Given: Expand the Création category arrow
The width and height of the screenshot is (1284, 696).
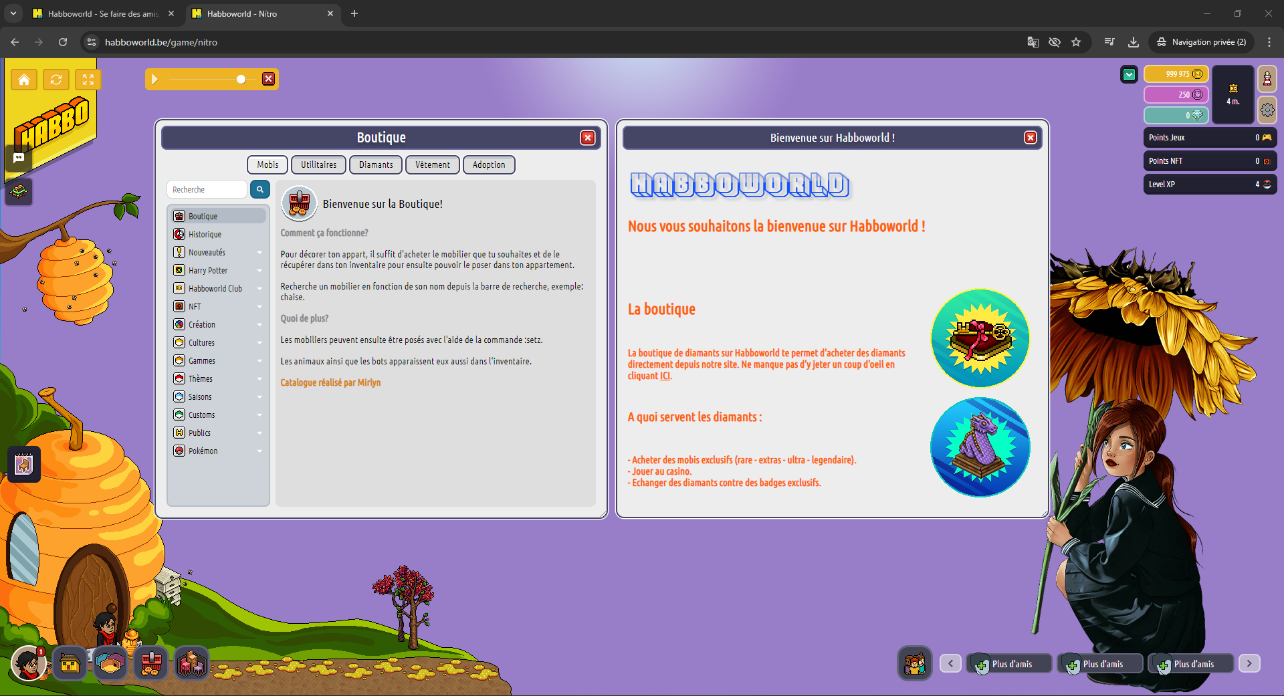Looking at the screenshot, I should [x=259, y=325].
